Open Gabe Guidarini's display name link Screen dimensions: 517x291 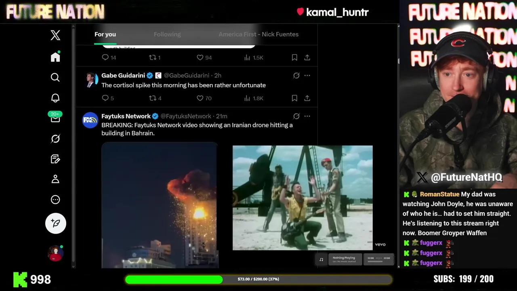click(123, 76)
